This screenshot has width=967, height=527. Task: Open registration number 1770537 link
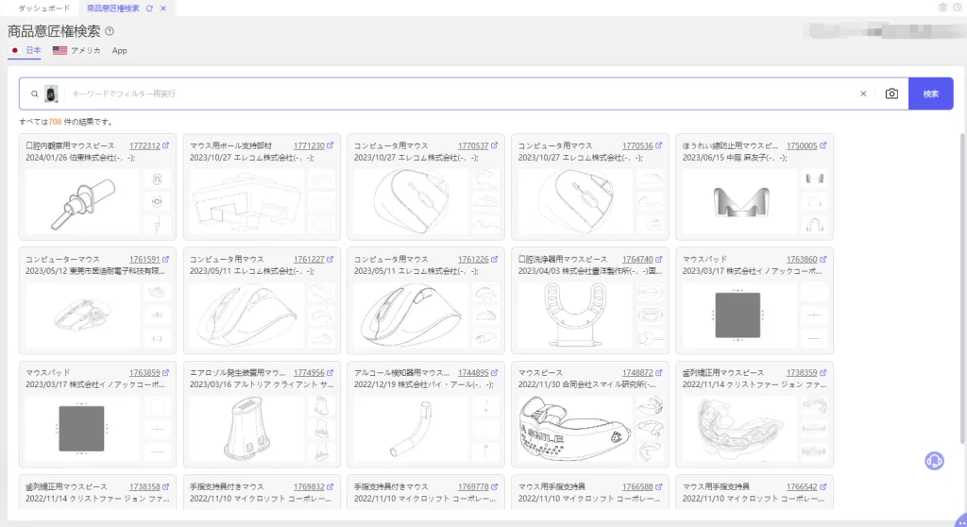click(473, 145)
